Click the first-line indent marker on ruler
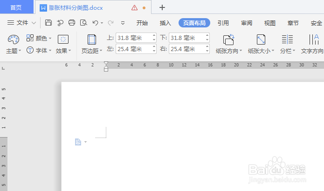 (106, 63)
